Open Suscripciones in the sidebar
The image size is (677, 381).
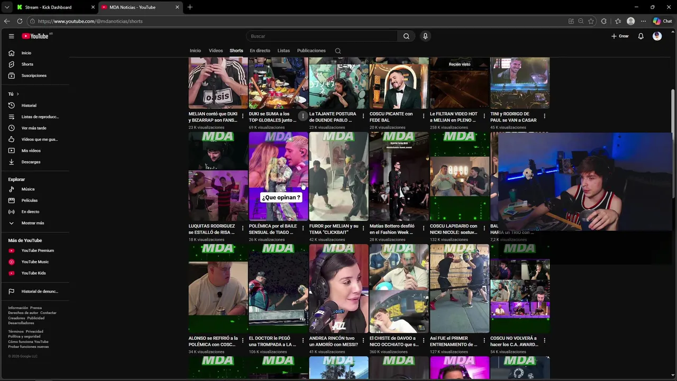[34, 75]
